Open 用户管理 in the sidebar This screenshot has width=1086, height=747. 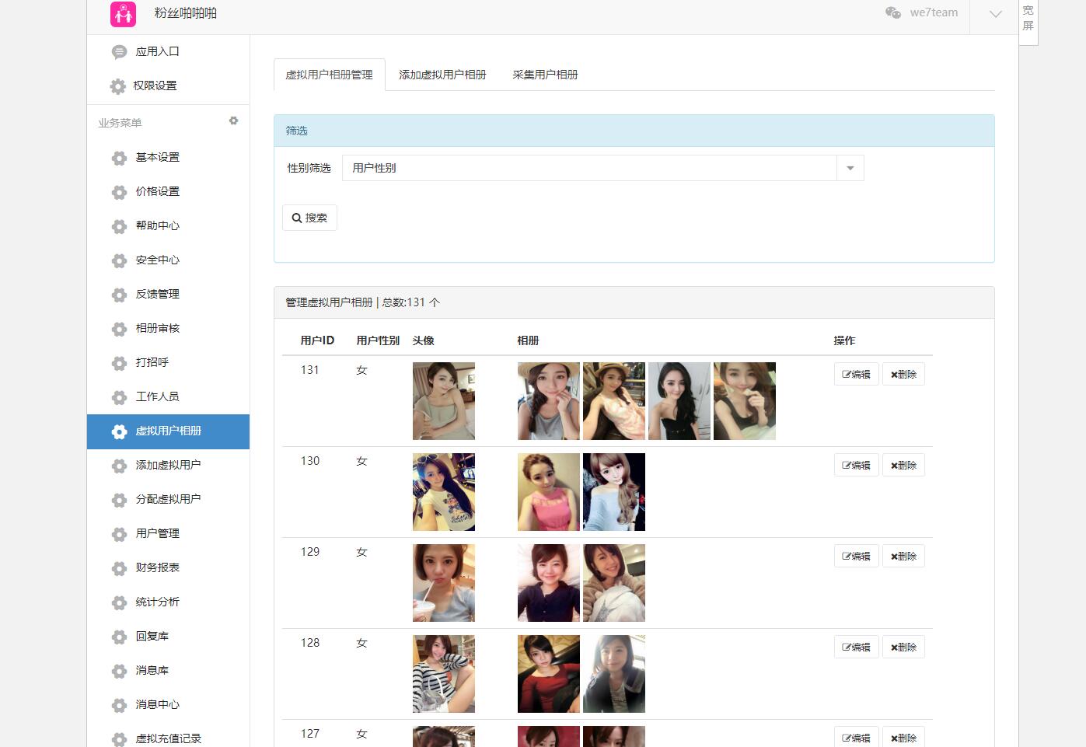tap(157, 533)
